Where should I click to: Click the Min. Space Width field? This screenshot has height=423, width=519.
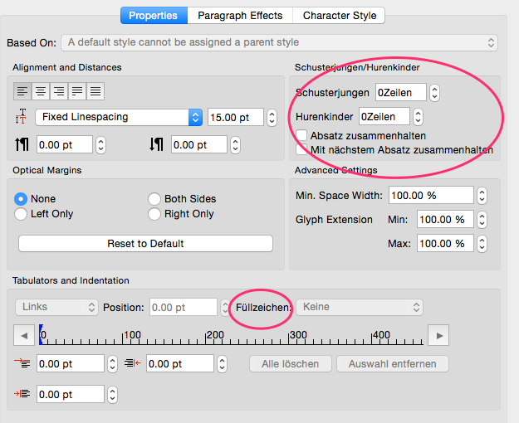[429, 196]
